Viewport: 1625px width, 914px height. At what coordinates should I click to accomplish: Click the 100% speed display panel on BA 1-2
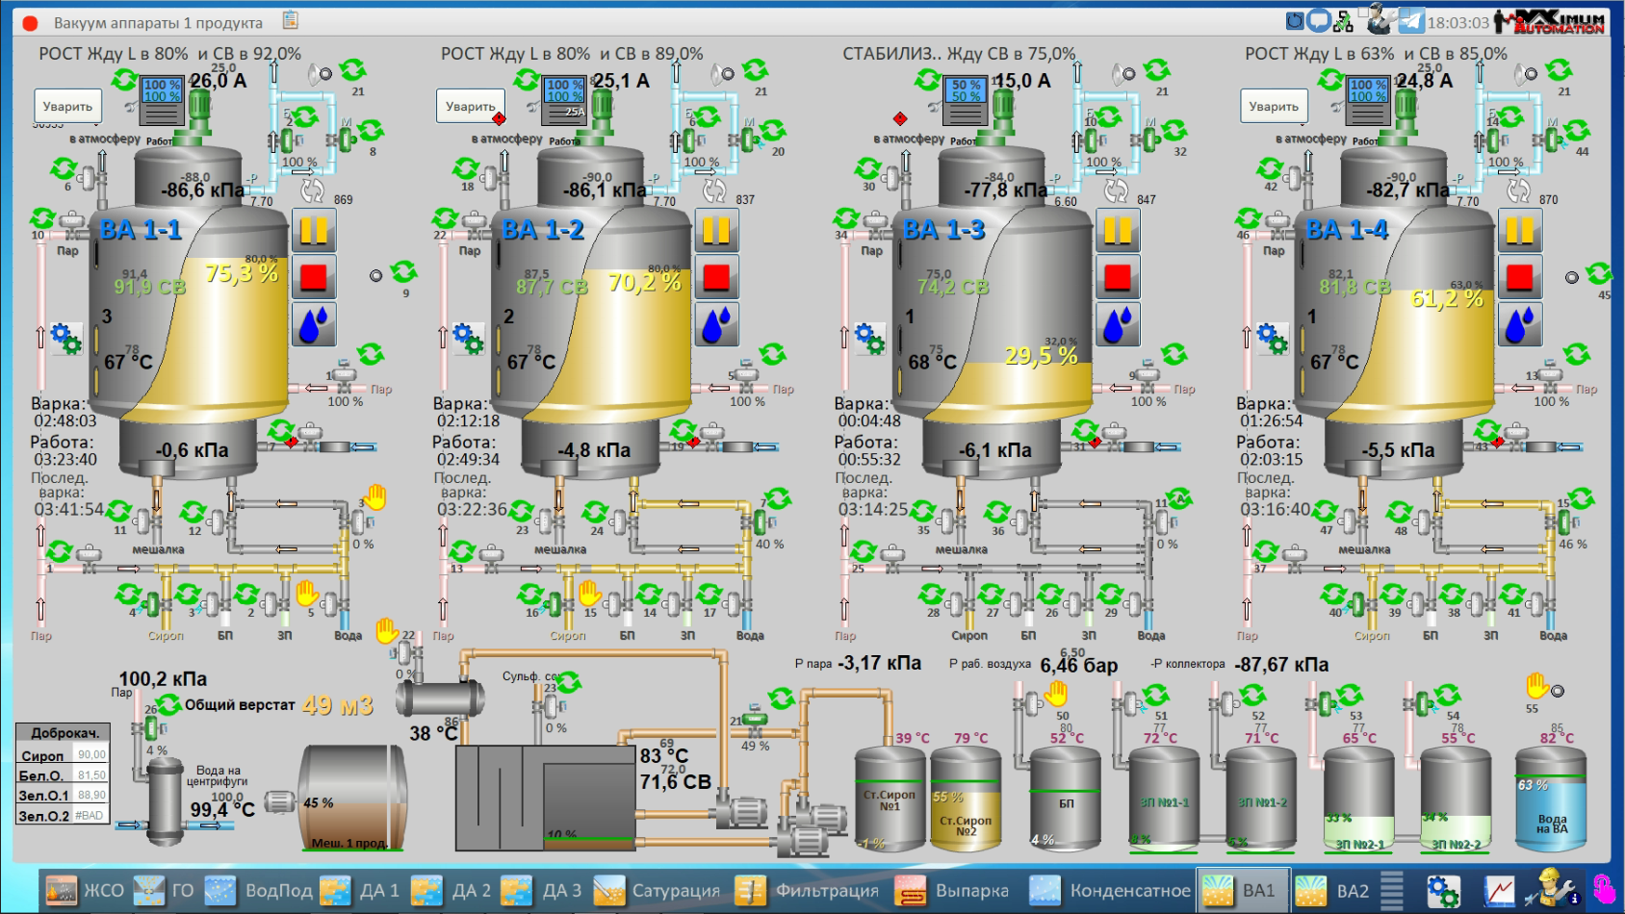[563, 91]
